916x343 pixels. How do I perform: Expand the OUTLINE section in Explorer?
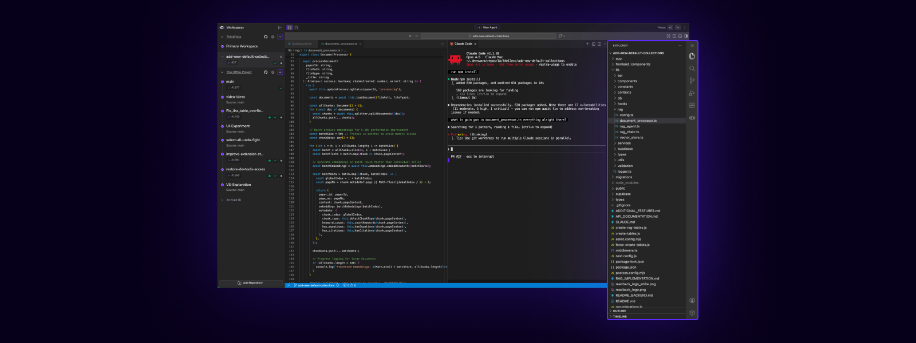(x=619, y=311)
